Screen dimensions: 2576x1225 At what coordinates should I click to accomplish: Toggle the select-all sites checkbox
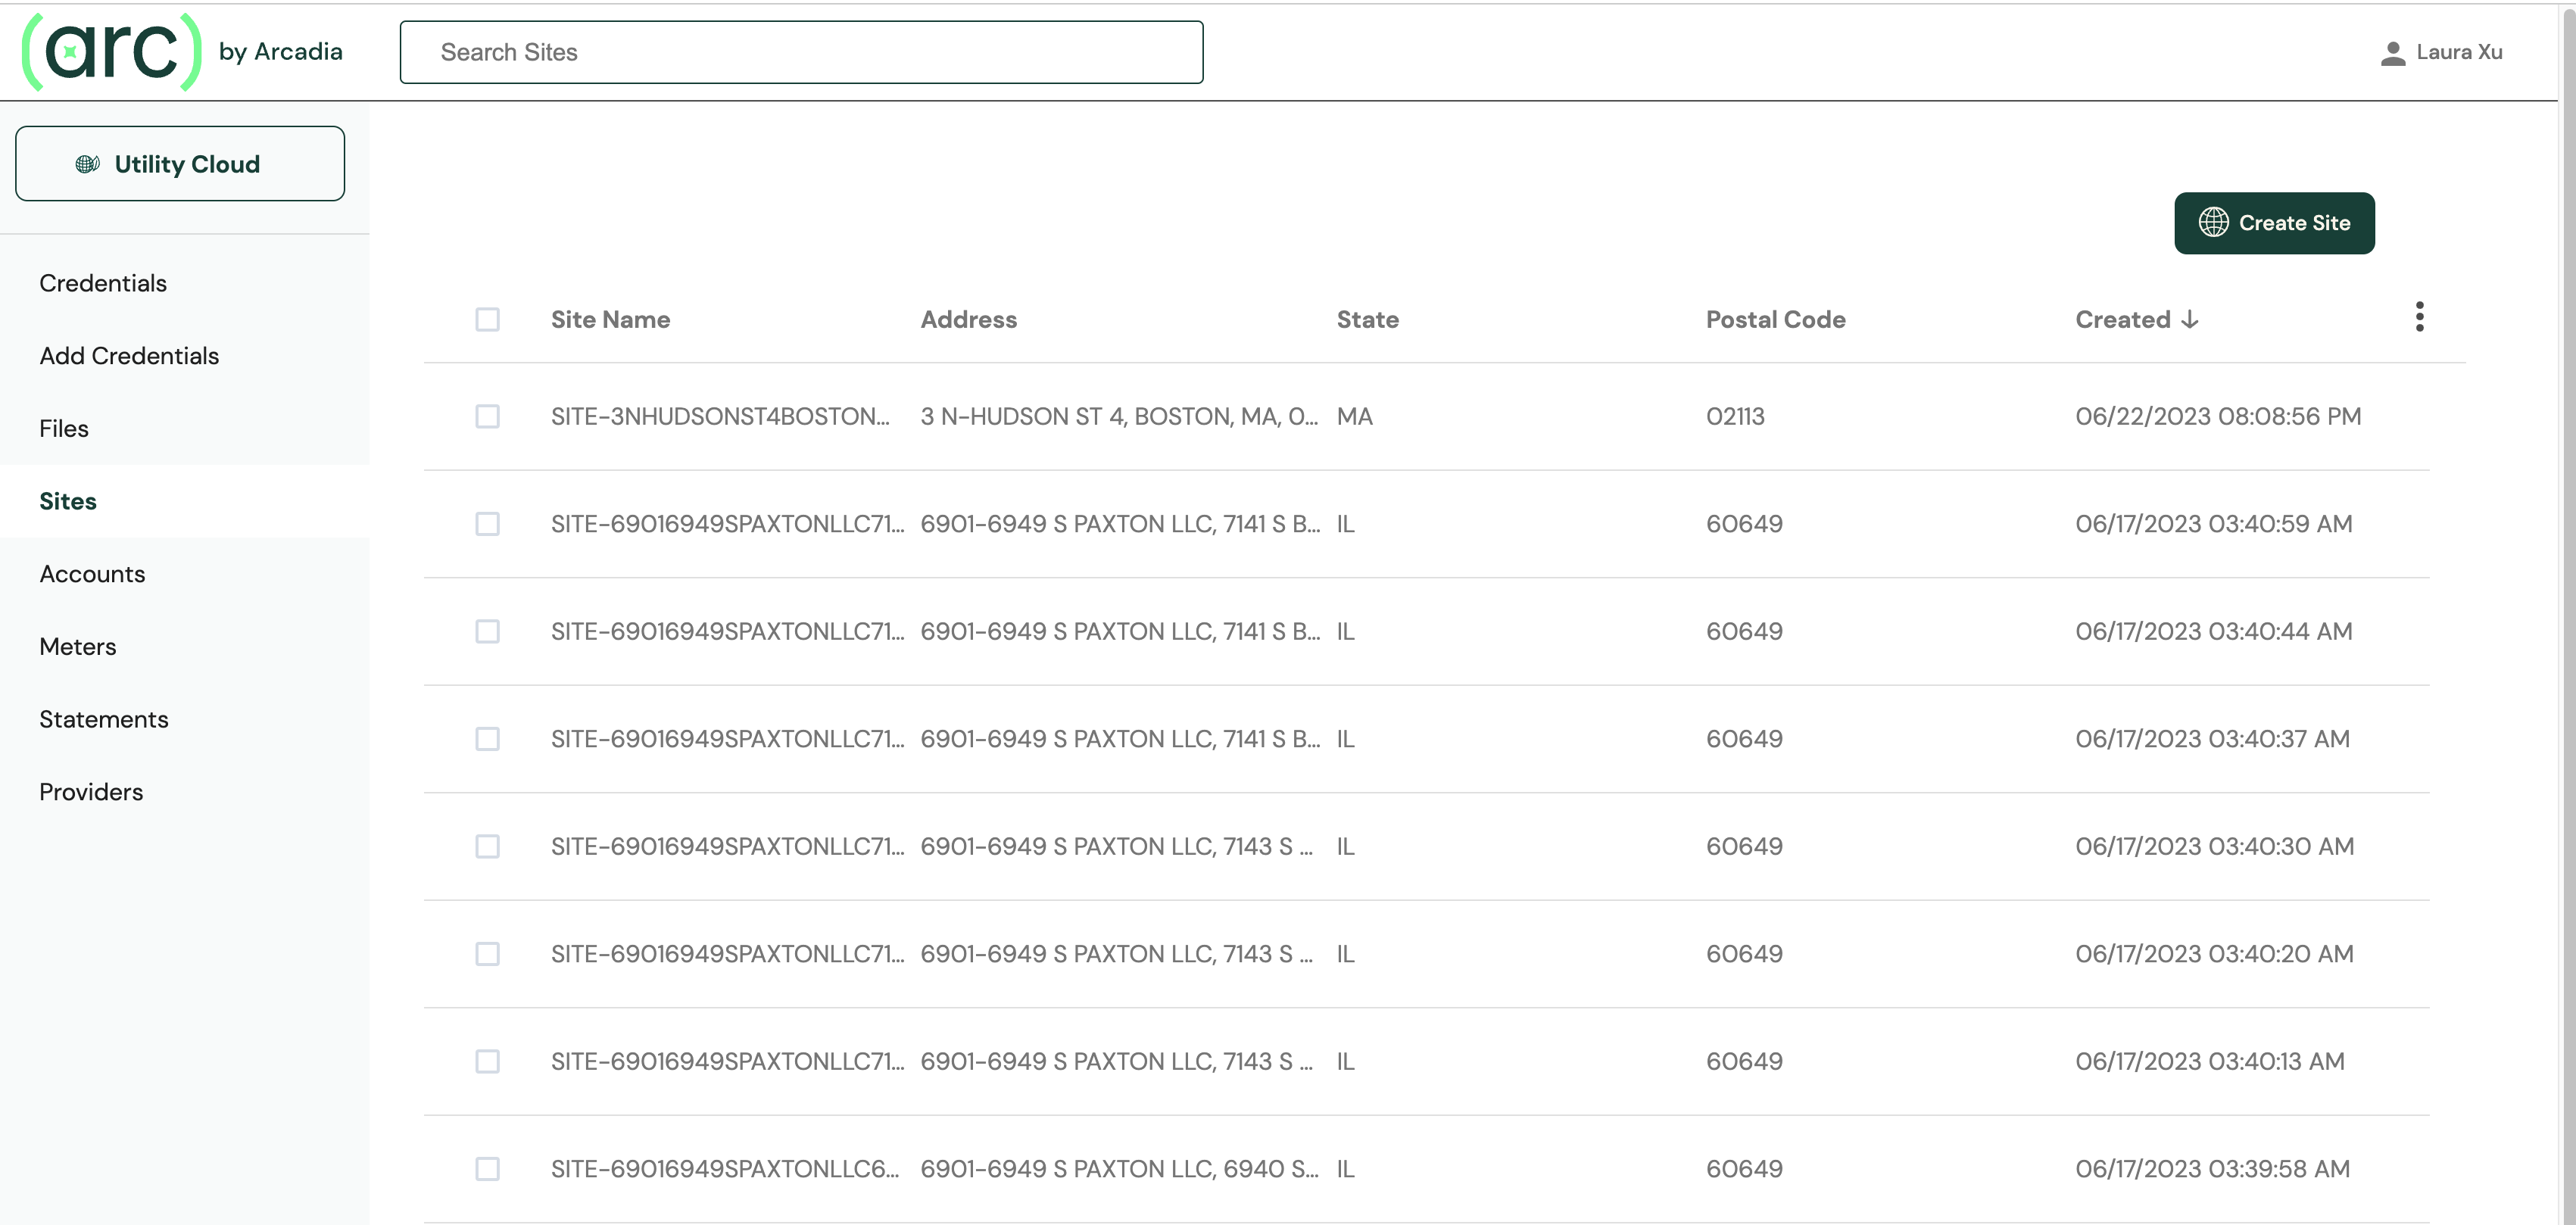click(x=487, y=320)
